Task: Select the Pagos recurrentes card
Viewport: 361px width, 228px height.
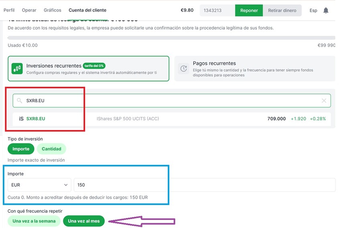Action: [x=255, y=69]
